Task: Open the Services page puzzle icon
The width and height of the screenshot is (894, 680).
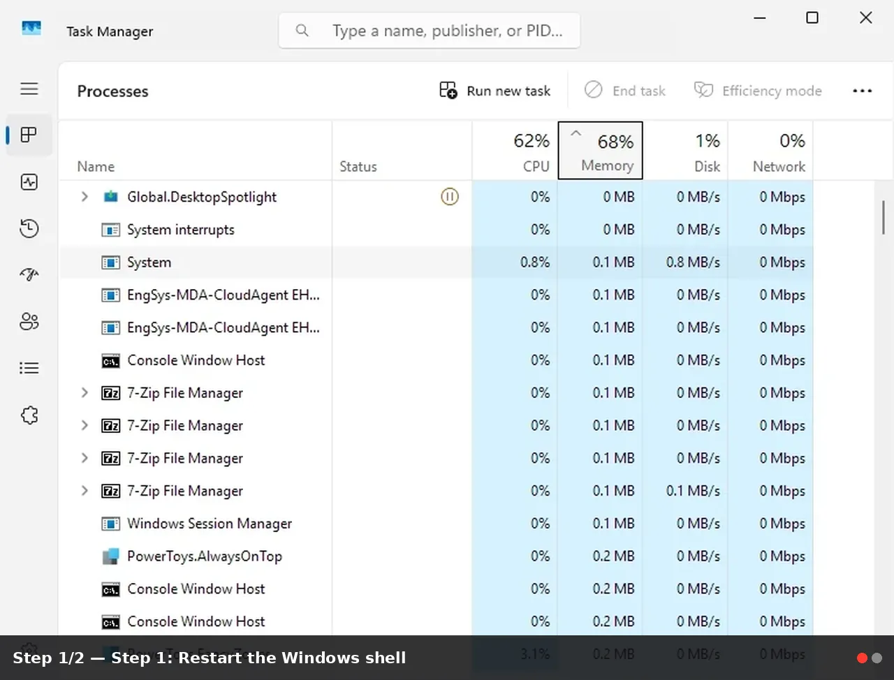Action: coord(29,415)
